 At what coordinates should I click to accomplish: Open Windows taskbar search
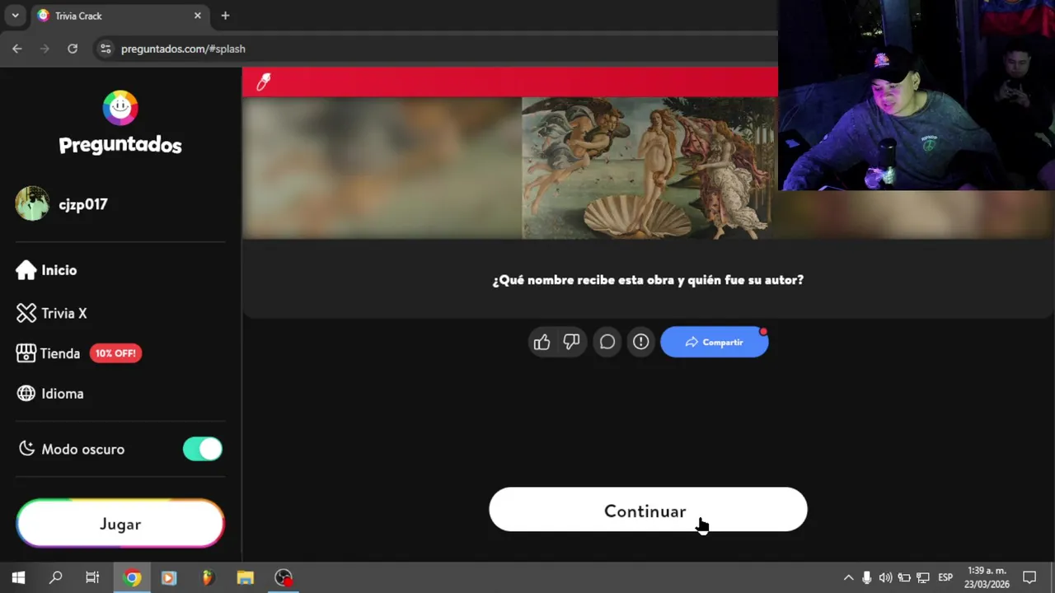(55, 577)
